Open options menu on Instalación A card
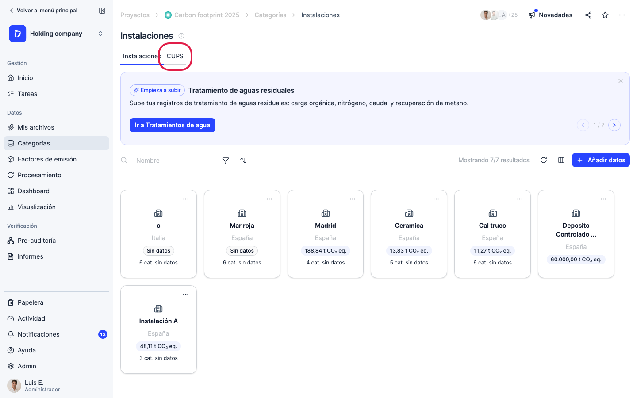Viewport: 637px width, 398px height. (186, 295)
